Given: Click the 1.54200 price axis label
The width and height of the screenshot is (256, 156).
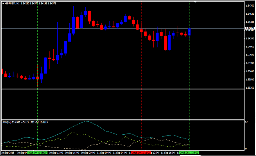Looking at the screenshot, I should pyautogui.click(x=250, y=38).
